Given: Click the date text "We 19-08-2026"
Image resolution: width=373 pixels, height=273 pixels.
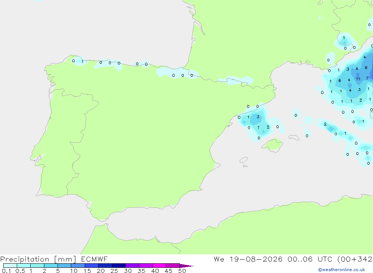Looking at the screenshot, I should pos(248,259).
